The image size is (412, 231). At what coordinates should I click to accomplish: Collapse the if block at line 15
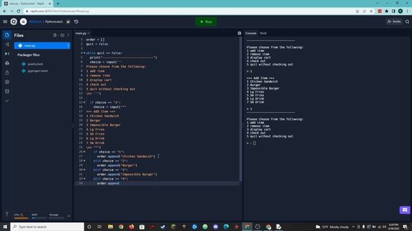[84, 103]
